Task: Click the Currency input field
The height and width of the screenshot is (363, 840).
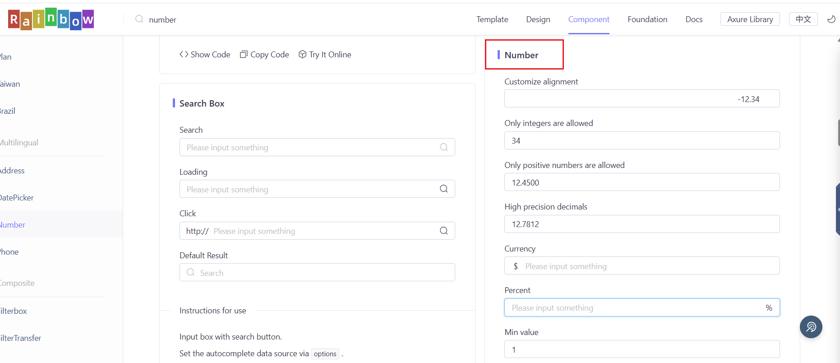Action: tap(645, 266)
